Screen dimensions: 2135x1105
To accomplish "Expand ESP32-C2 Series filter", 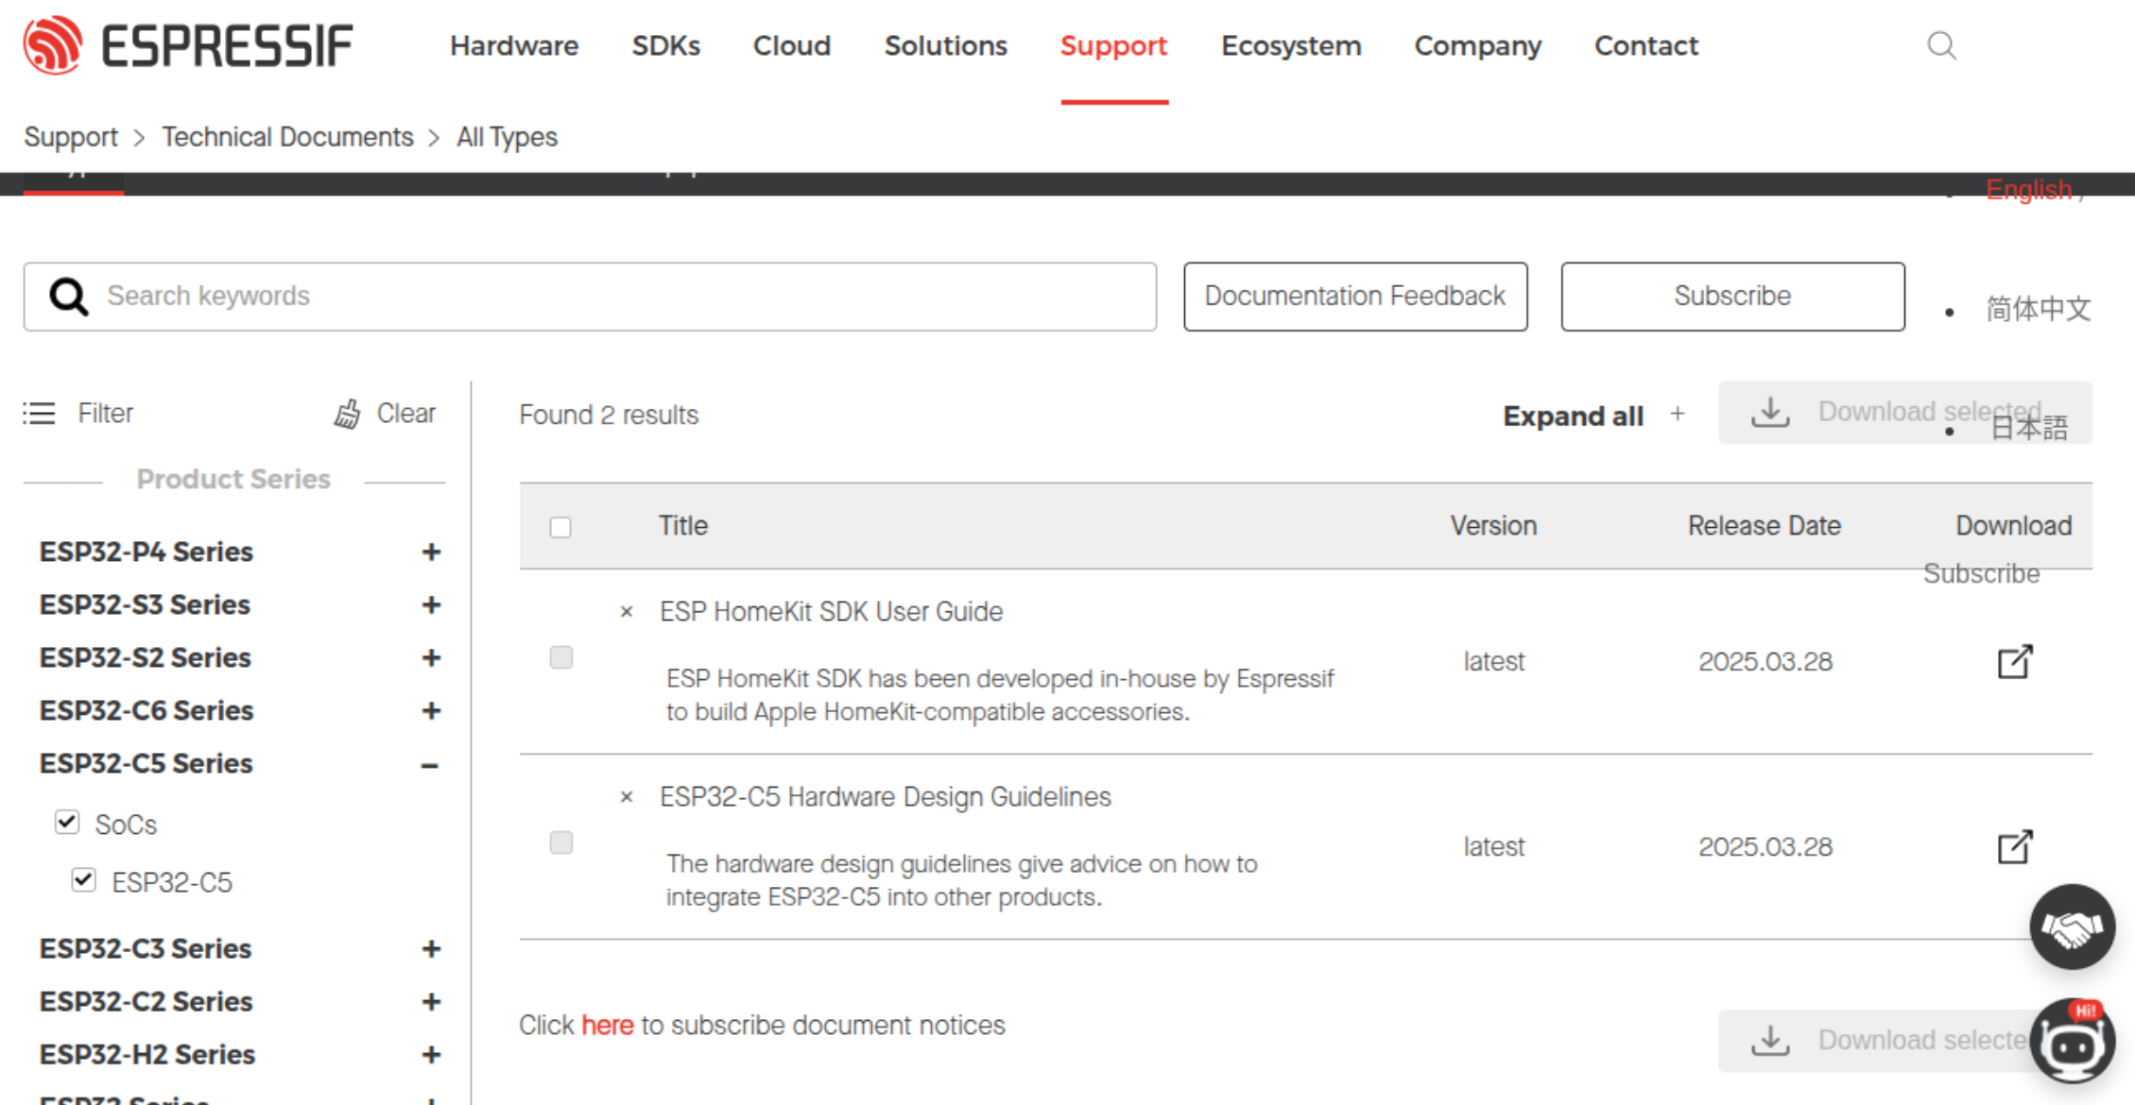I will tap(431, 1001).
